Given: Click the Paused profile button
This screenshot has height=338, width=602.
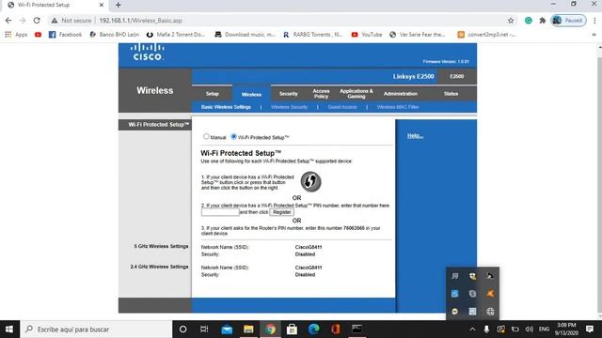Looking at the screenshot, I should tap(568, 21).
